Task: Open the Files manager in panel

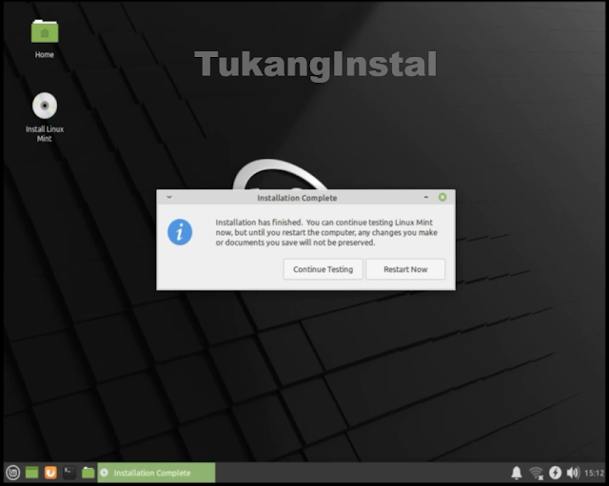Action: 88,473
